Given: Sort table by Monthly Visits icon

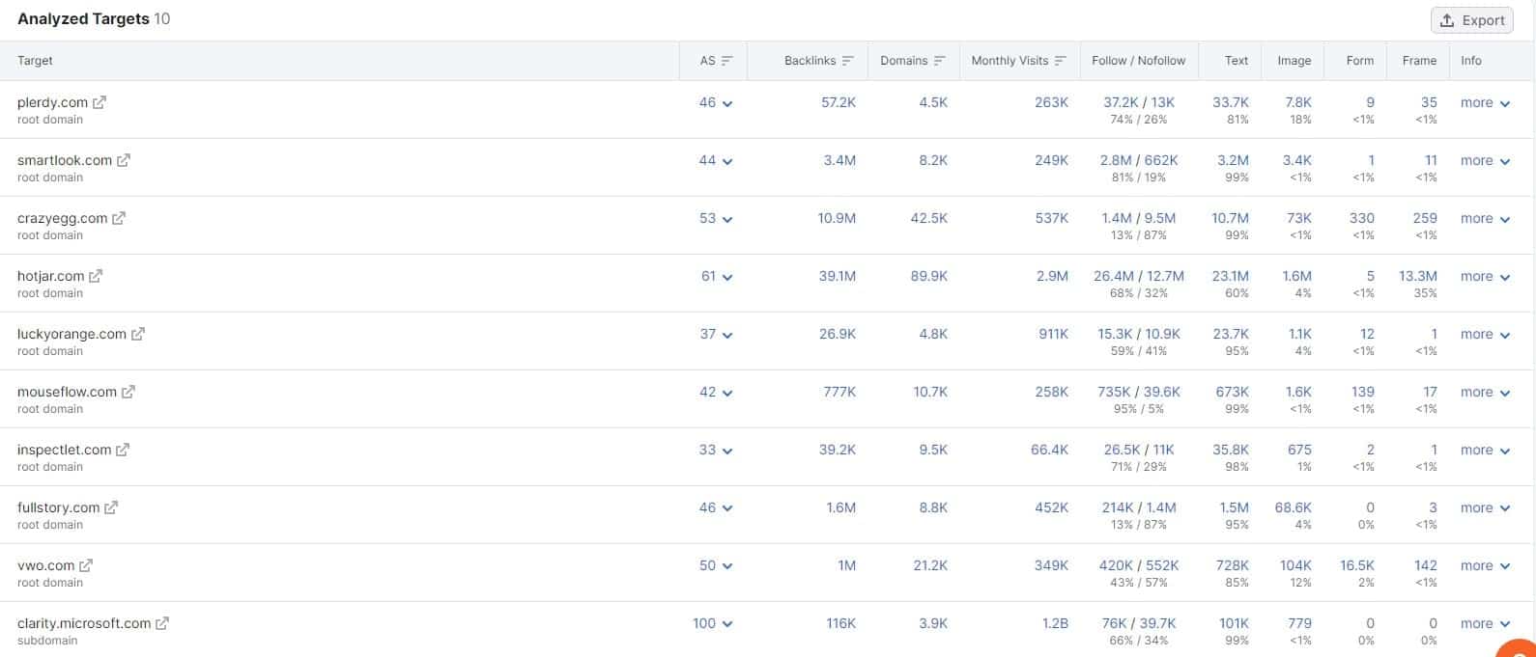Looking at the screenshot, I should [1060, 61].
